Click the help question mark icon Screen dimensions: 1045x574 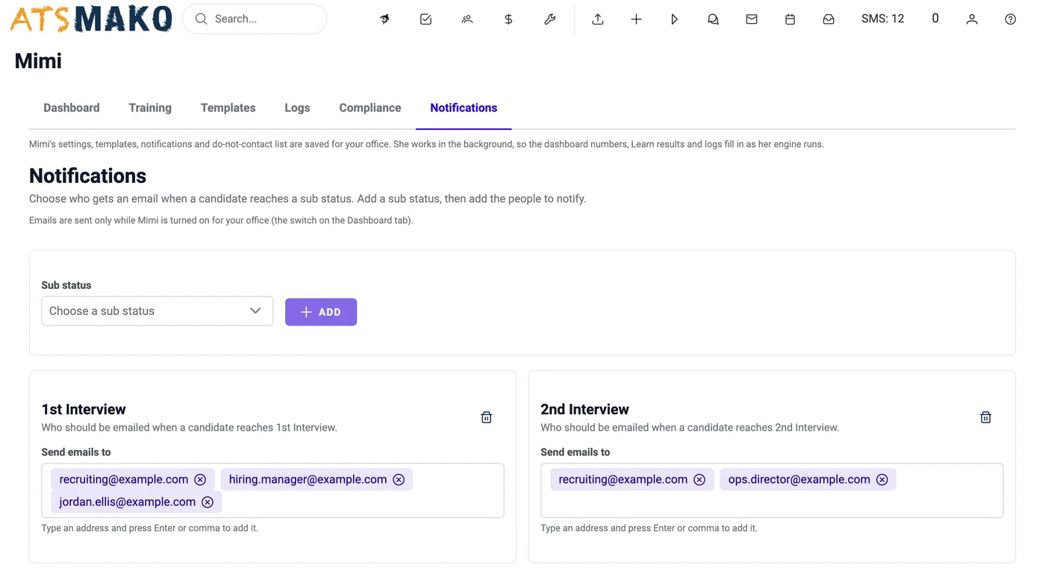click(x=1010, y=19)
